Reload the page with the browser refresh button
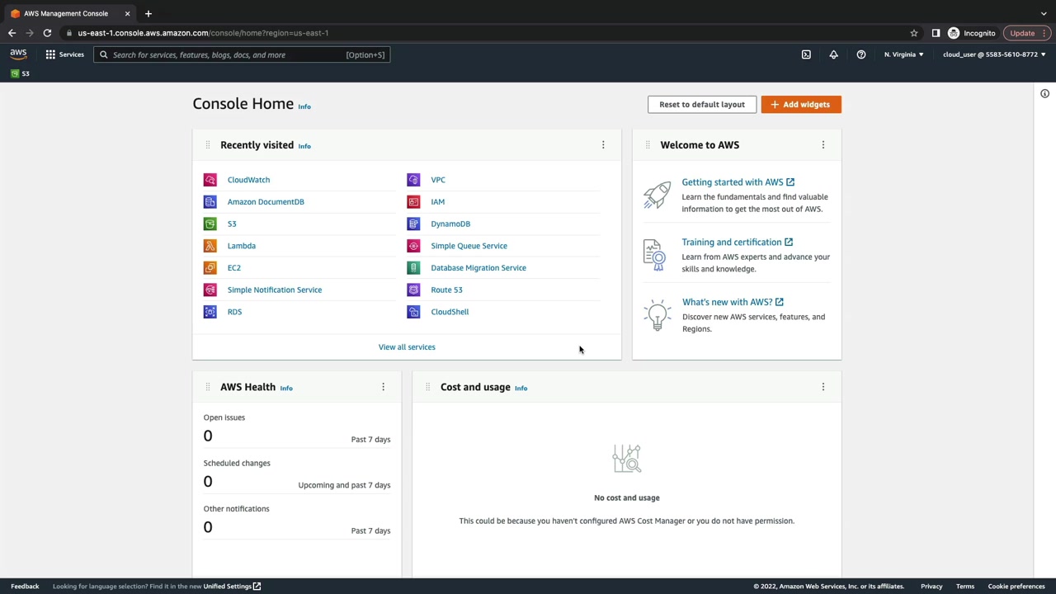The height and width of the screenshot is (594, 1056). 47,33
